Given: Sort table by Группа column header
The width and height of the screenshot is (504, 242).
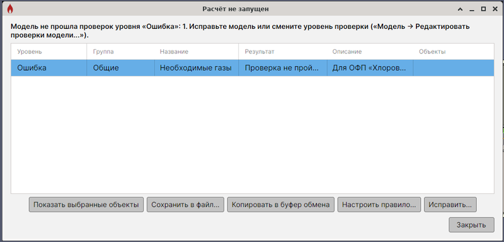Looking at the screenshot, I should pyautogui.click(x=120, y=52).
